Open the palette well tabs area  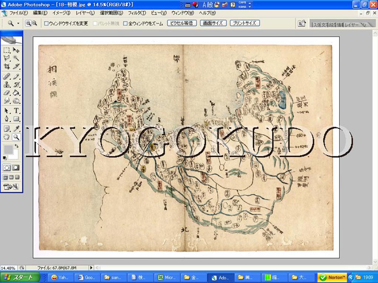tap(342, 24)
